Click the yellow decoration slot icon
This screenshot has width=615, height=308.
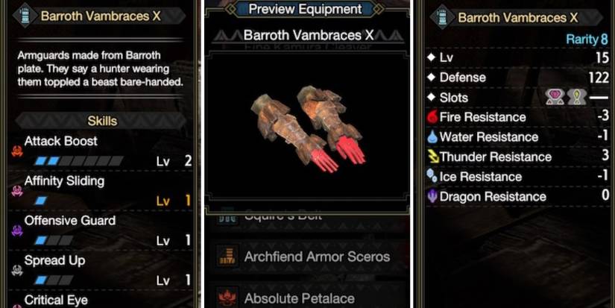tap(577, 97)
